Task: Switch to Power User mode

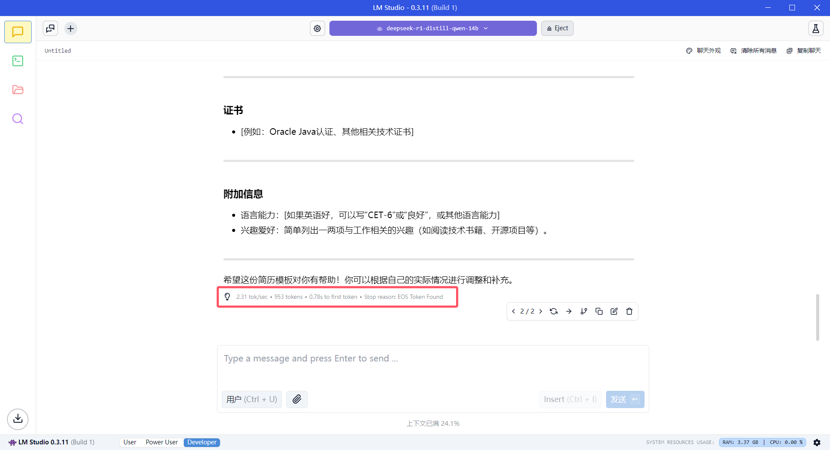Action: (162, 442)
